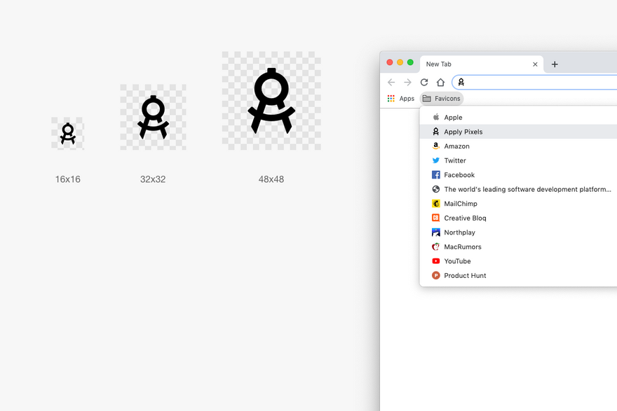Open a new tab with plus button
Screen dimensions: 617x411
(555, 64)
